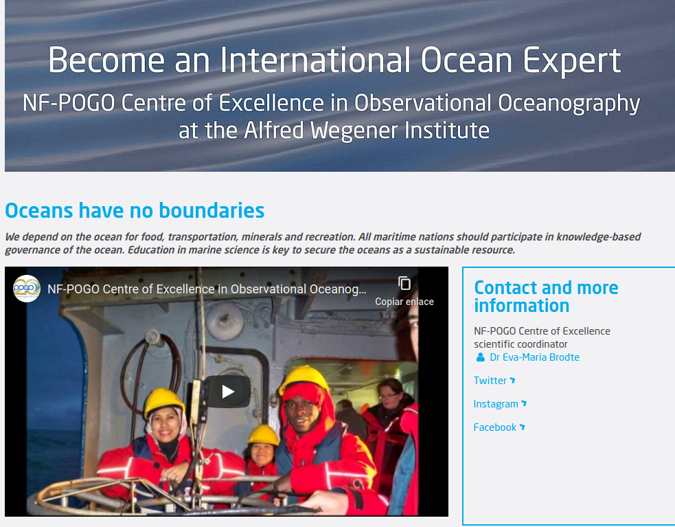Click 'Become an International Ocean Expert' banner title
675x527 pixels.
tap(334, 60)
